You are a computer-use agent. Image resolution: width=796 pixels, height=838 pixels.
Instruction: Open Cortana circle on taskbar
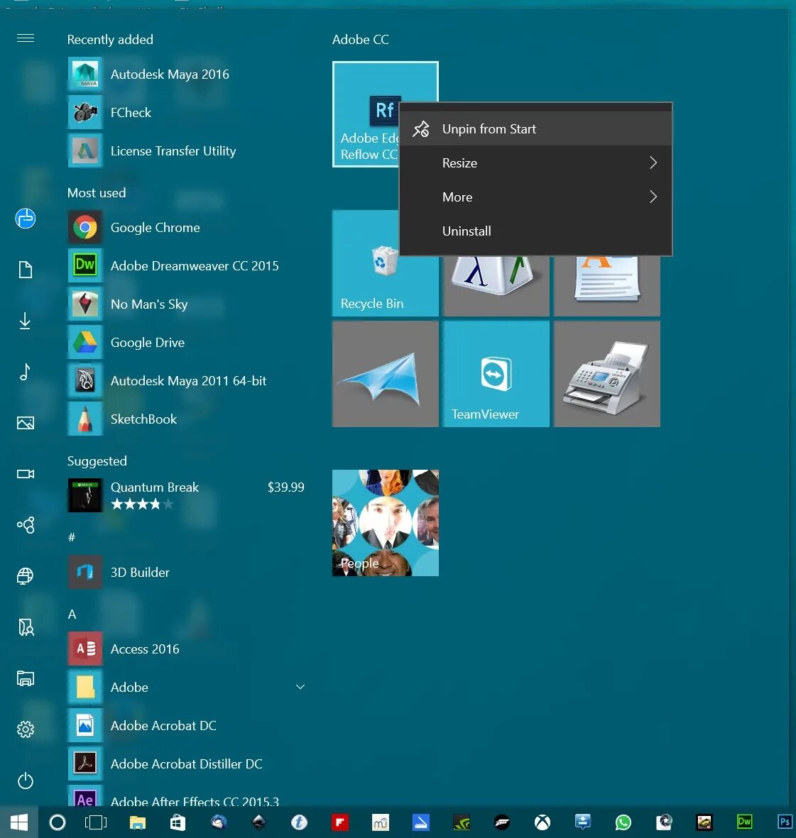[58, 822]
